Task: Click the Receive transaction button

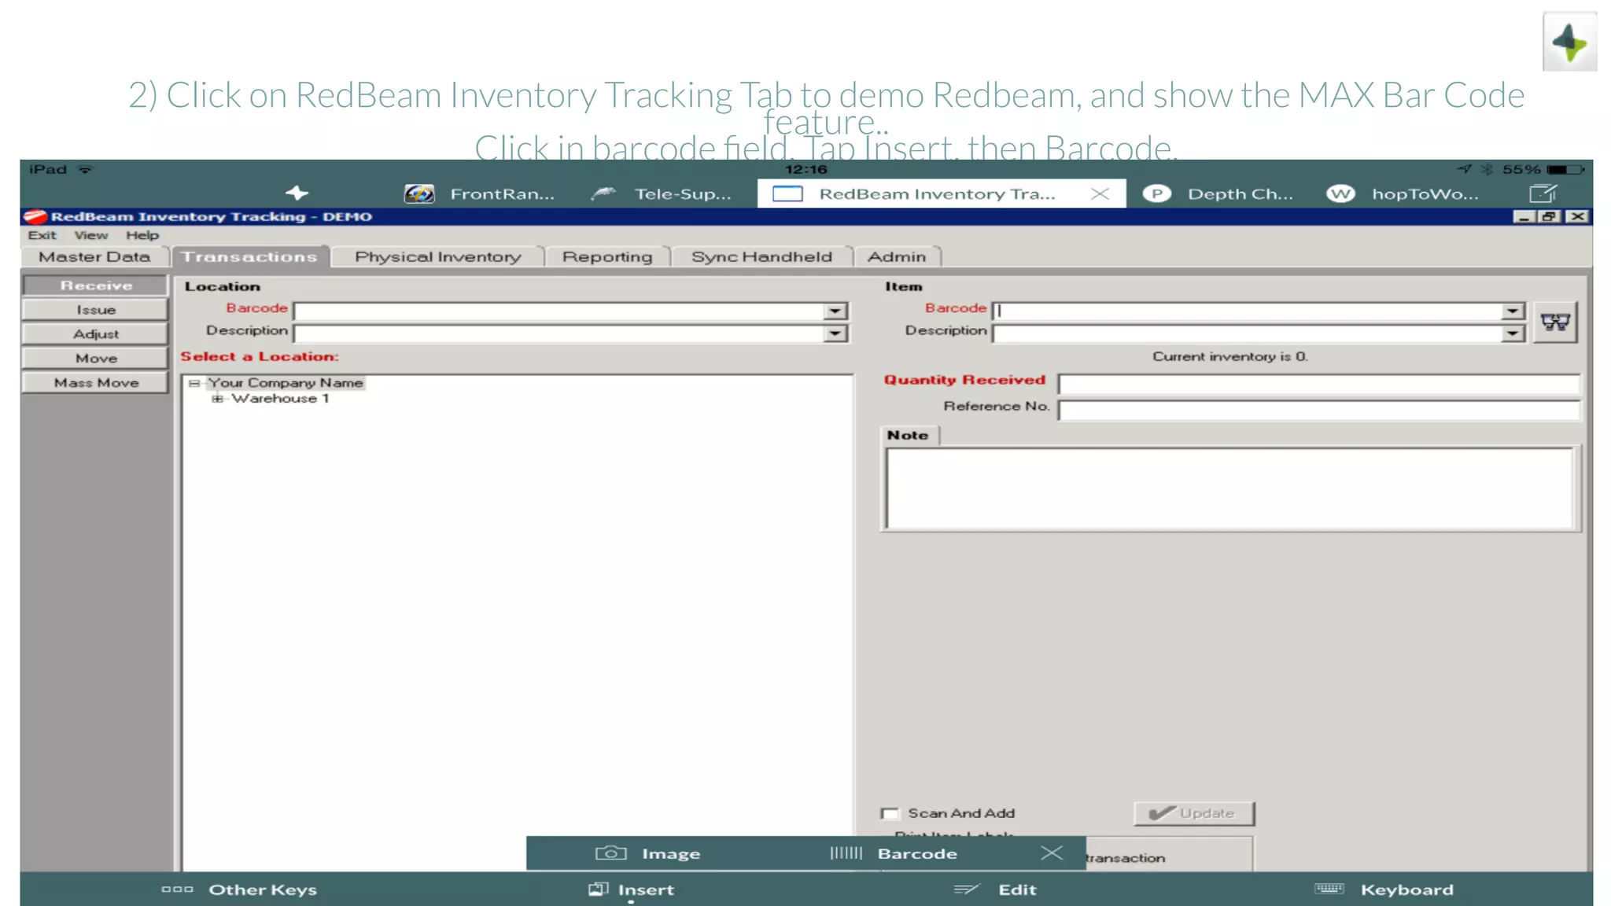Action: click(x=96, y=285)
